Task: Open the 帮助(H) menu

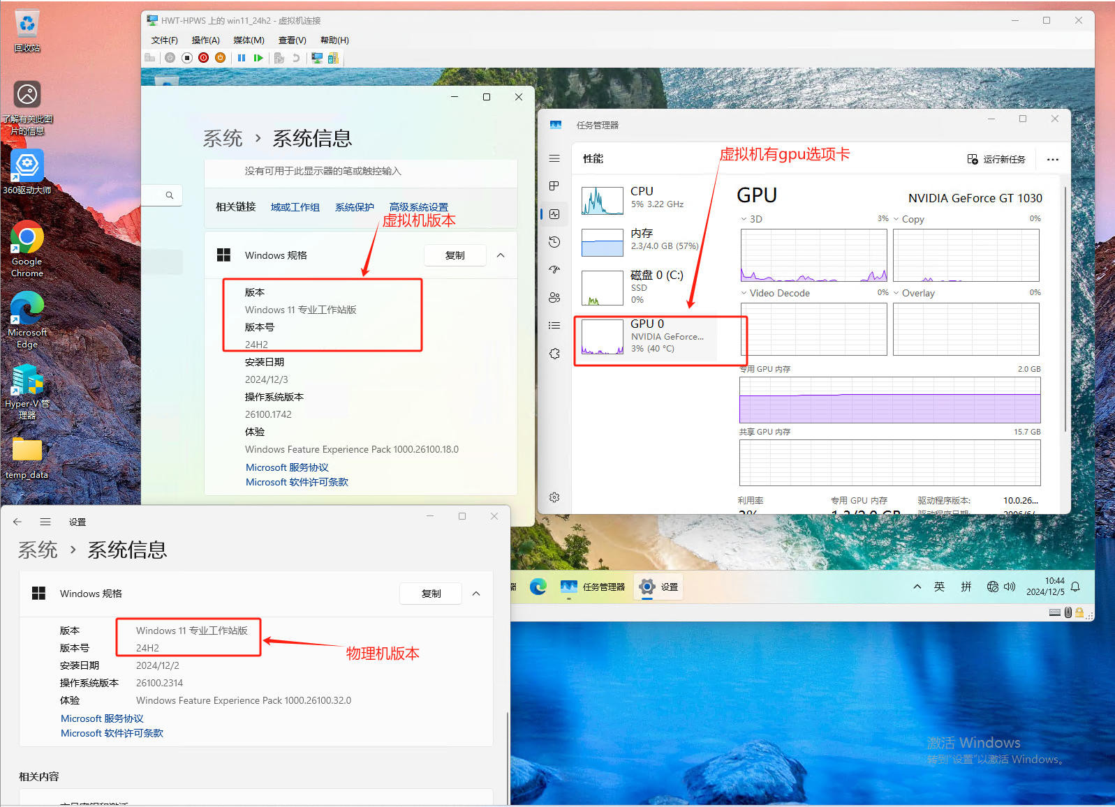Action: click(334, 40)
